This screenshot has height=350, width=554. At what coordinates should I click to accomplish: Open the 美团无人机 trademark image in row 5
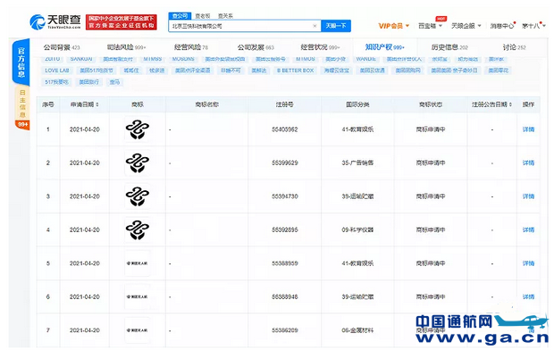tap(138, 263)
